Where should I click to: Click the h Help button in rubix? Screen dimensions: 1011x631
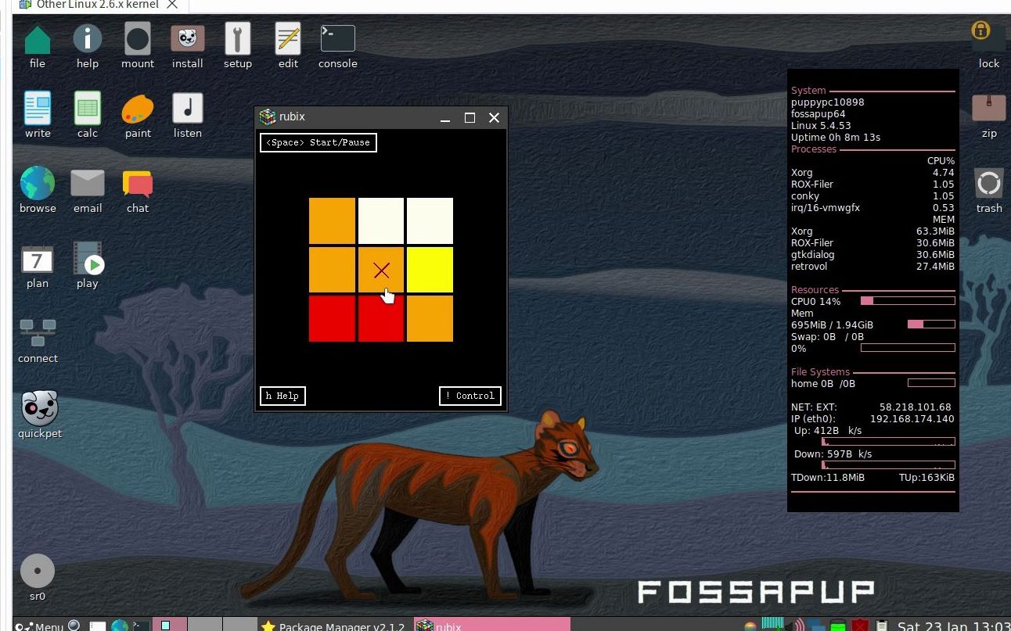(282, 396)
